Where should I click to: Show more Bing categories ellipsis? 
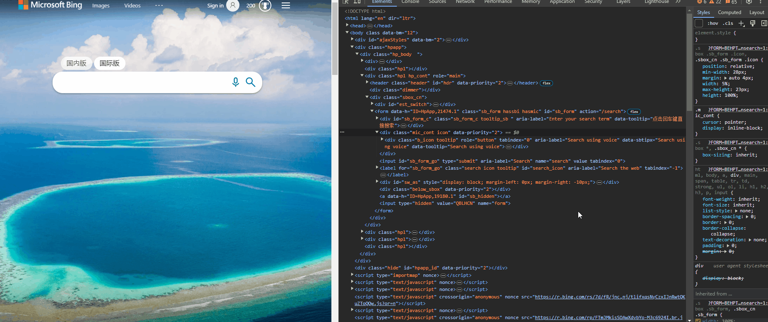159,5
